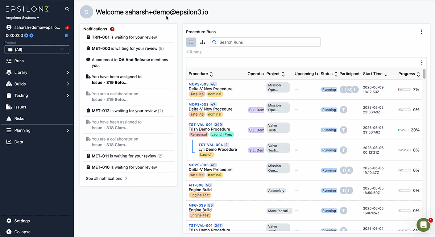Open the blue grid icon beside timer

(67, 36)
